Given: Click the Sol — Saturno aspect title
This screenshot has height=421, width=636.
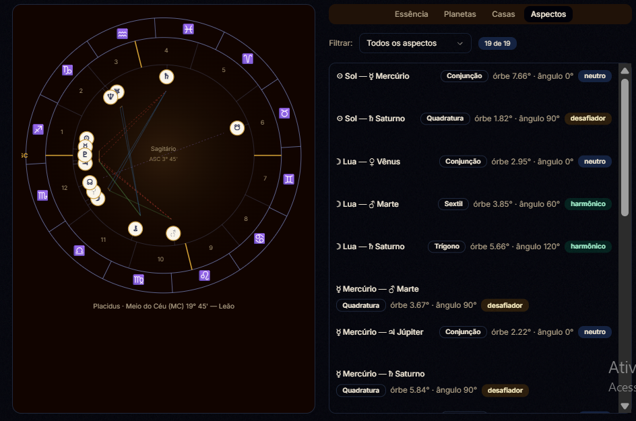Looking at the screenshot, I should point(371,119).
